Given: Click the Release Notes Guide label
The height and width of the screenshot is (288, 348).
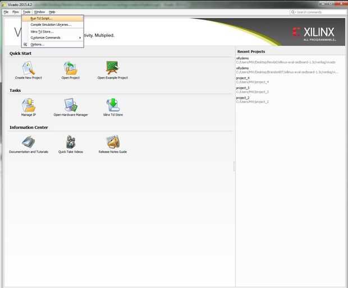Looking at the screenshot, I should click(x=113, y=152).
